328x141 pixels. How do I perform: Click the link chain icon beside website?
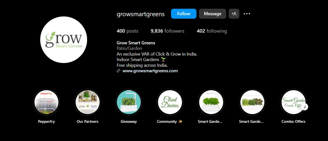point(119,71)
